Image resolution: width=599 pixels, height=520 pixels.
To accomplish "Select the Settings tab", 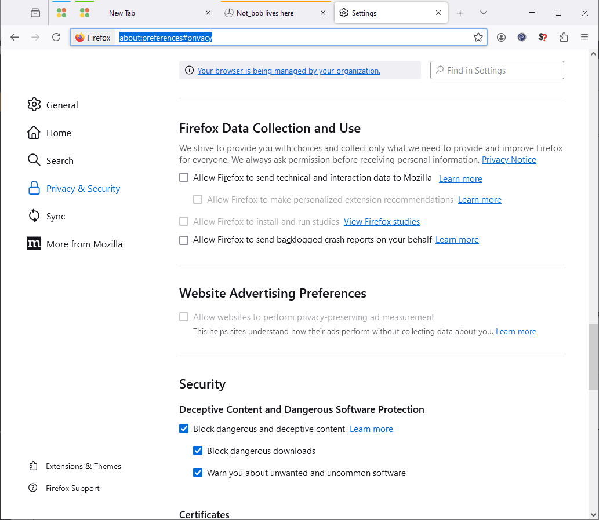I will coord(391,13).
